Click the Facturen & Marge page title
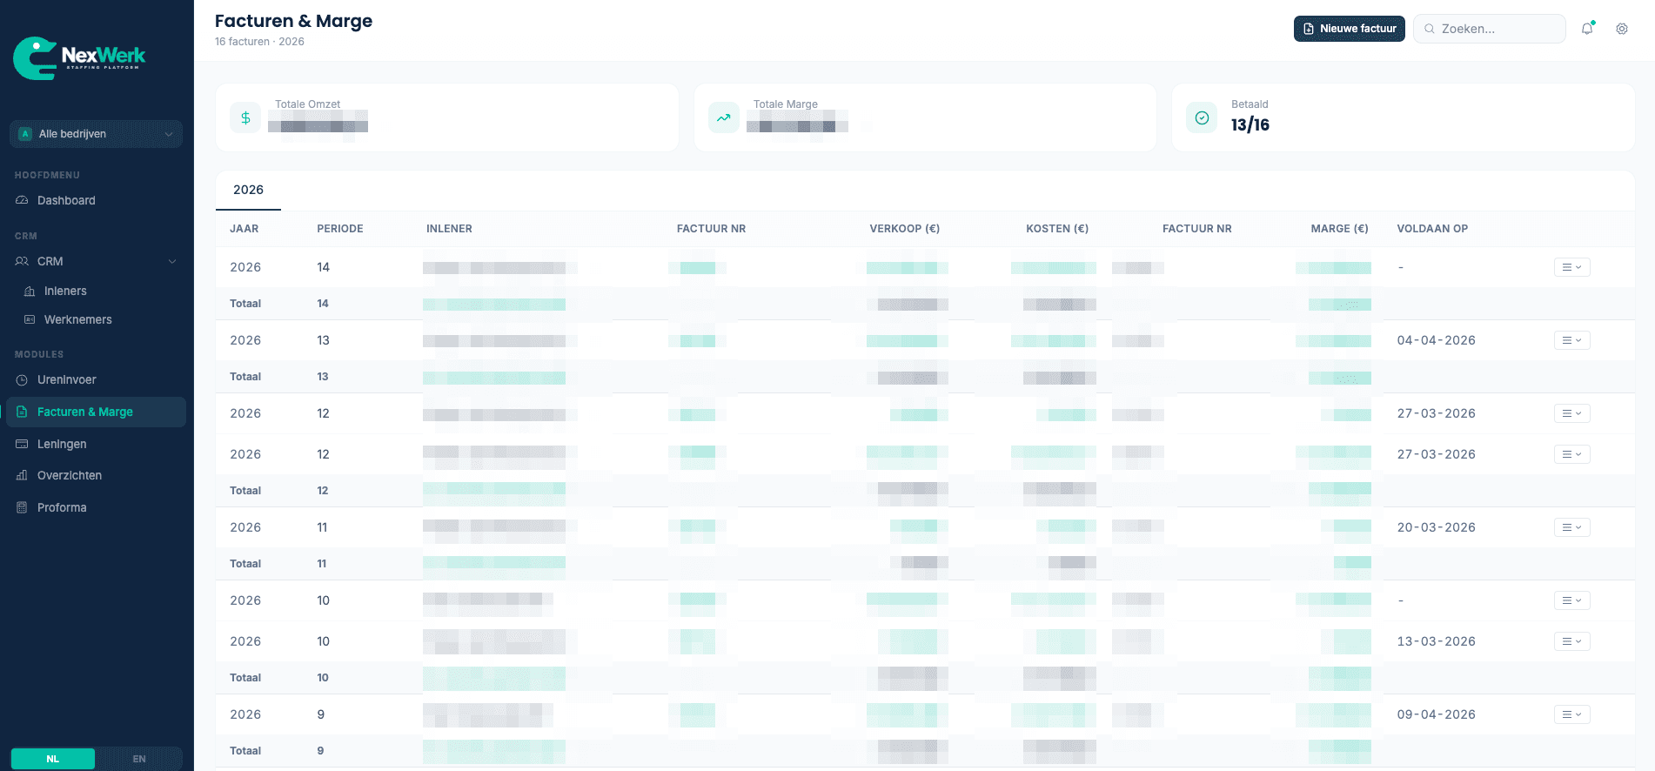Screen dimensions: 1655x771 click(x=293, y=21)
